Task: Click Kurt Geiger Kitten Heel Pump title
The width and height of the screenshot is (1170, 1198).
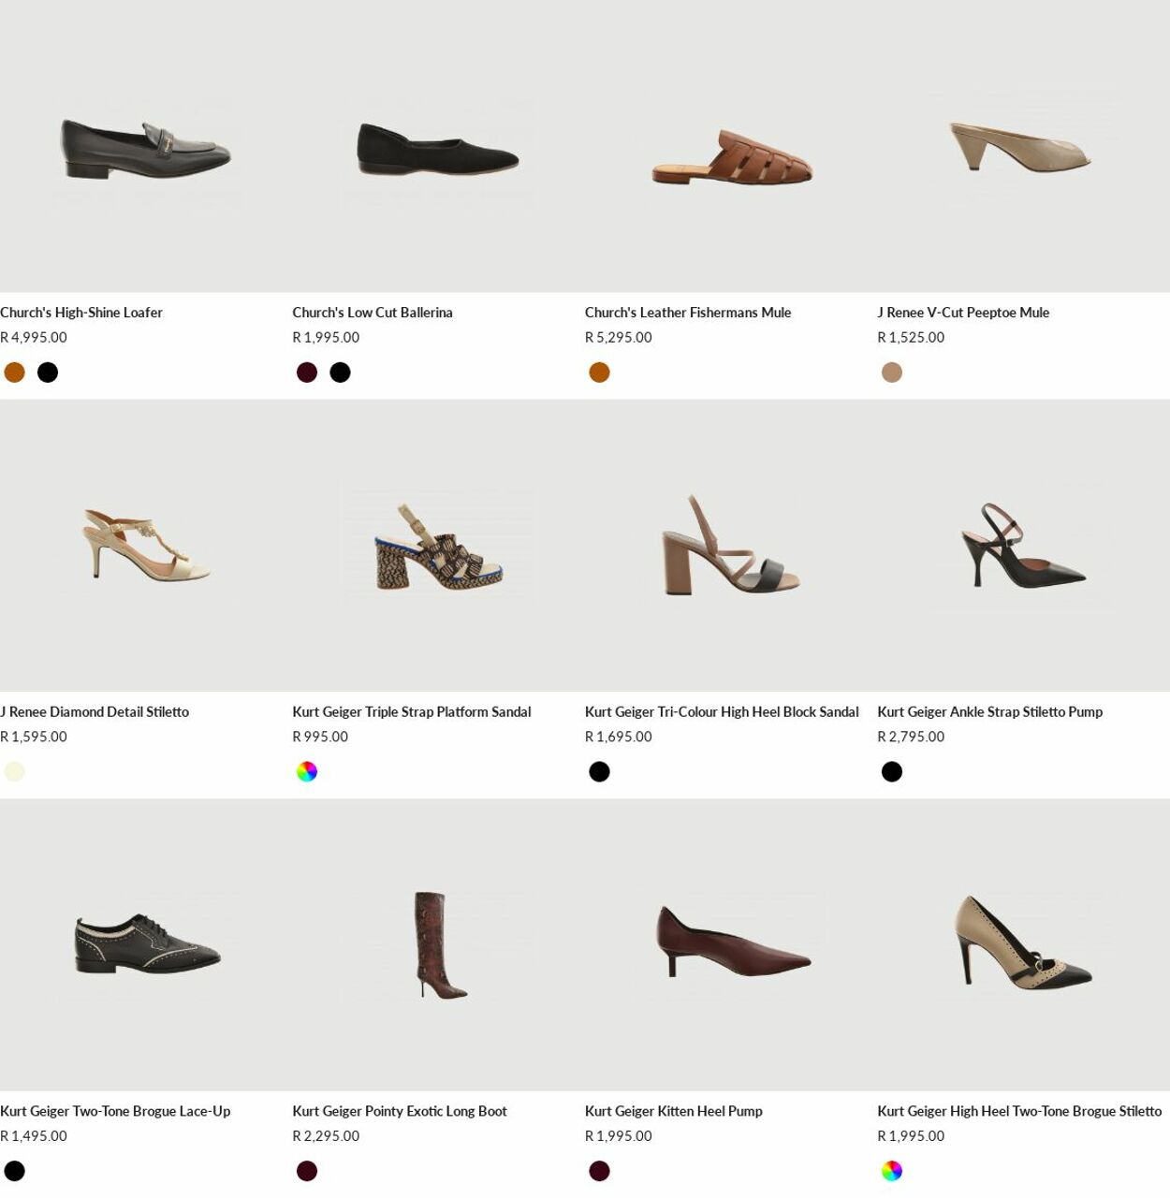Action: pyautogui.click(x=674, y=1112)
